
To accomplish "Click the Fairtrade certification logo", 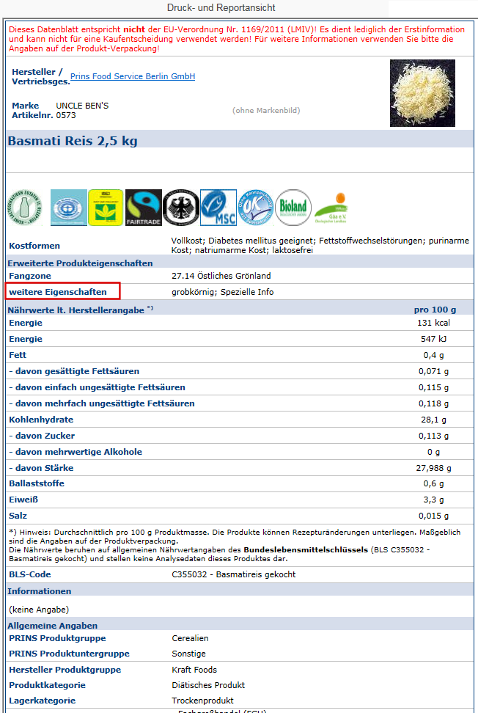I will click(x=144, y=208).
